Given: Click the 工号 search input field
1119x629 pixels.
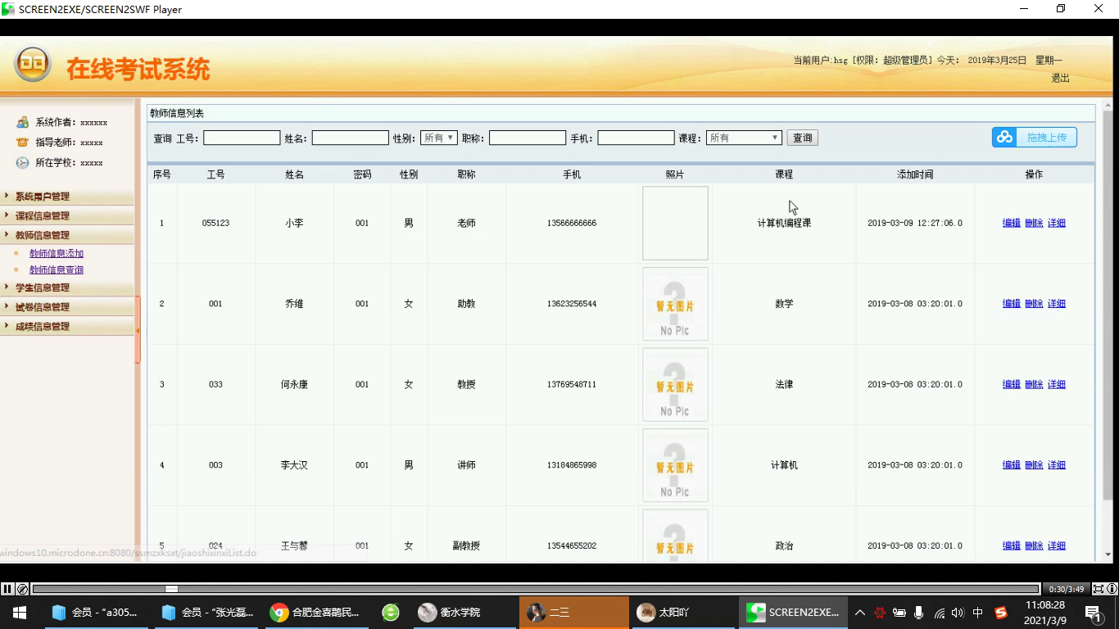Looking at the screenshot, I should [242, 138].
